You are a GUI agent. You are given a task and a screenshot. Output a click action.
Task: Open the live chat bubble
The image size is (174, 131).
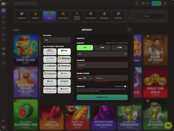(168, 125)
